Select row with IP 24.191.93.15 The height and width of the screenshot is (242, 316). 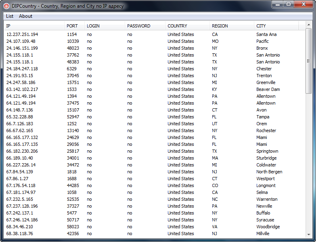[x=155, y=76]
